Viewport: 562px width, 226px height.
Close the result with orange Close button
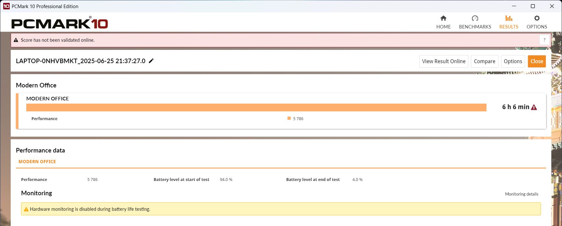537,61
